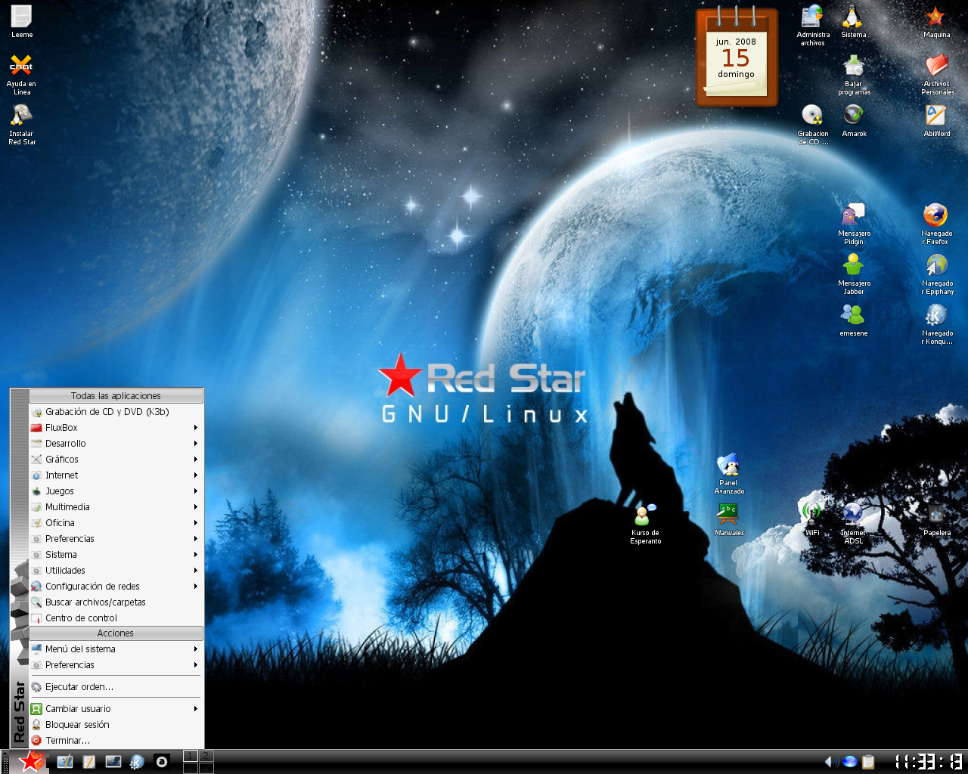Expand the first Preferencias submenu under applications
968x774 pixels.
point(116,539)
